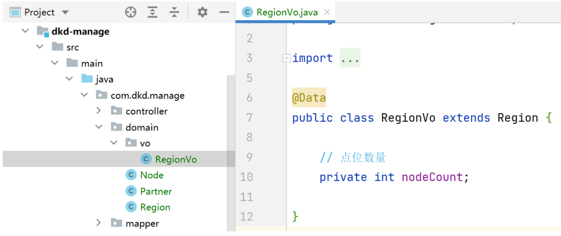The height and width of the screenshot is (236, 561).
Task: Select the controller package
Action: pyautogui.click(x=147, y=111)
